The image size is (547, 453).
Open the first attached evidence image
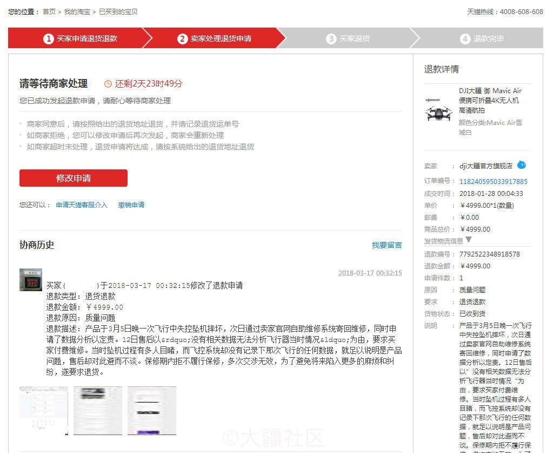coord(44,411)
